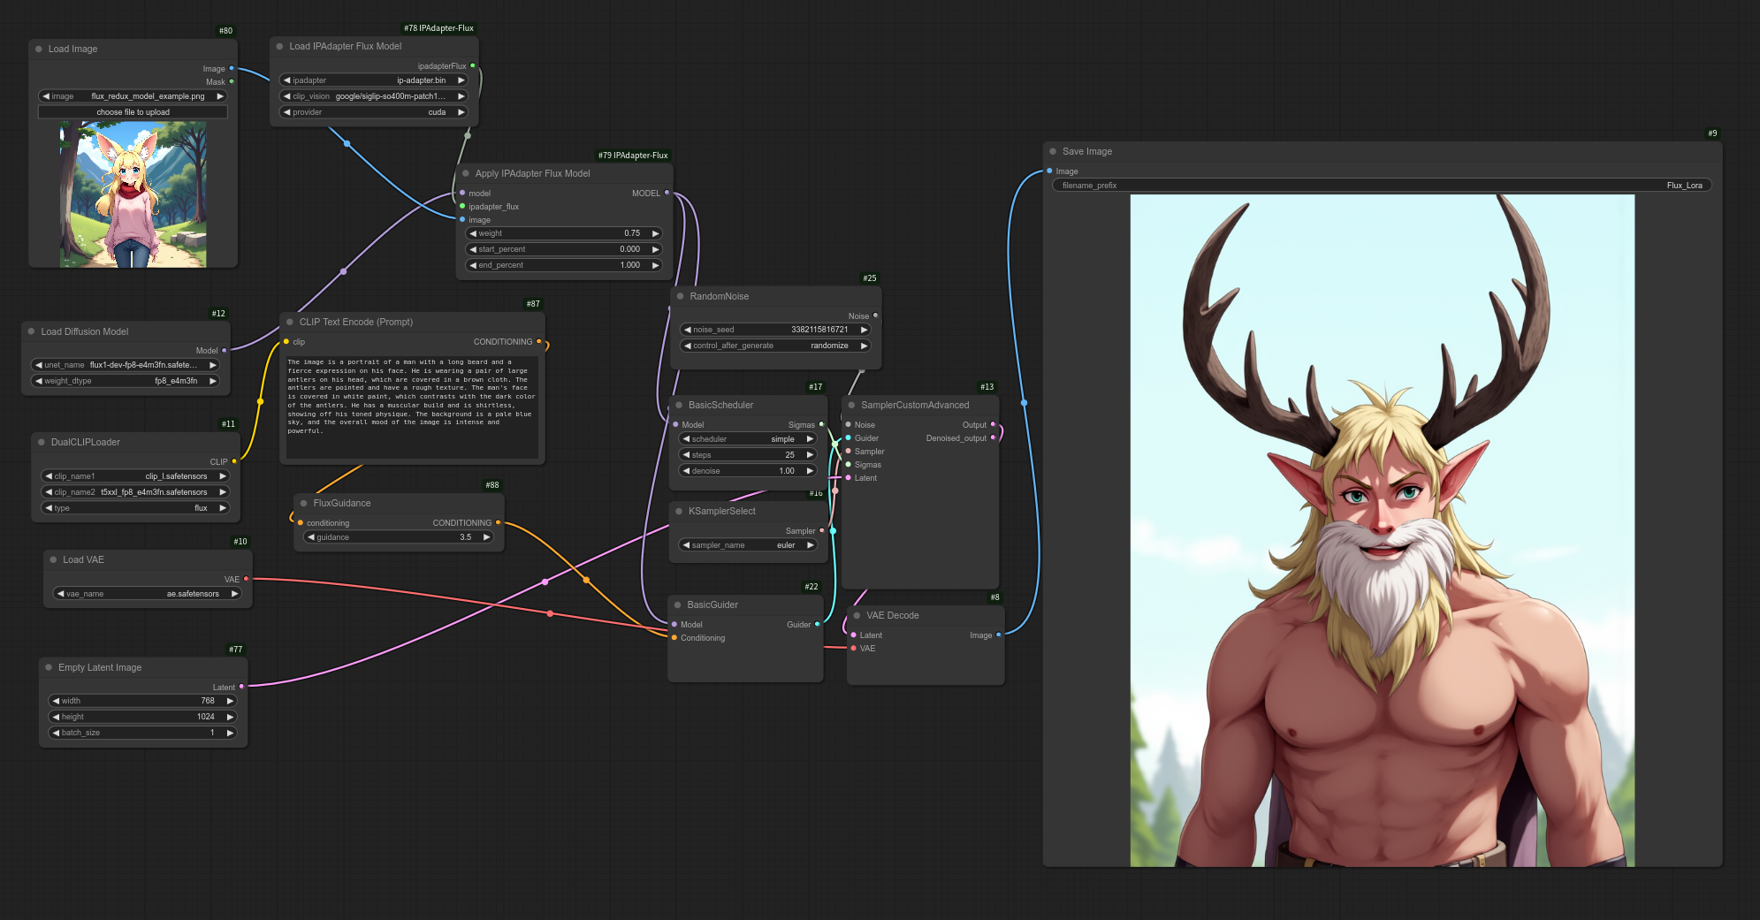This screenshot has height=920, width=1760.
Task: Click the filename_prefix field in Save Image
Action: [1382, 186]
